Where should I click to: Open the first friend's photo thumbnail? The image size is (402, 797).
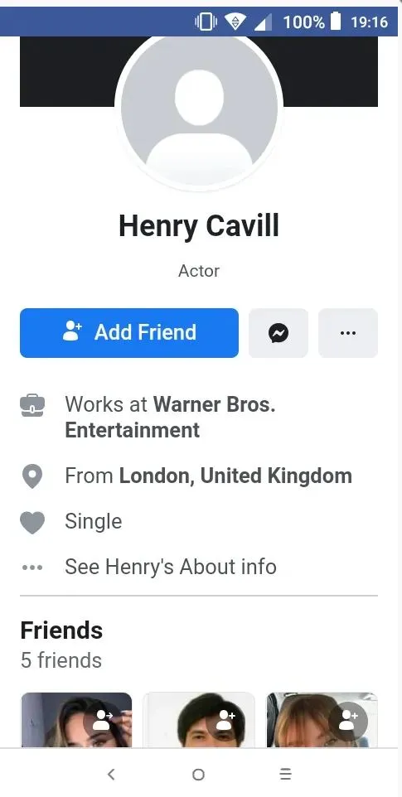tap(76, 720)
